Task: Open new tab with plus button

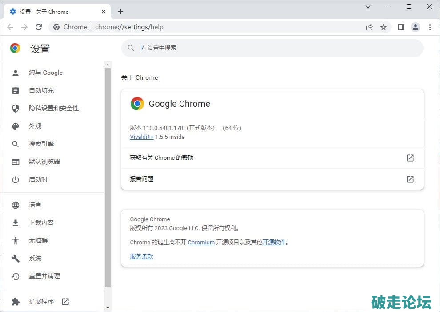Action: coord(120,12)
